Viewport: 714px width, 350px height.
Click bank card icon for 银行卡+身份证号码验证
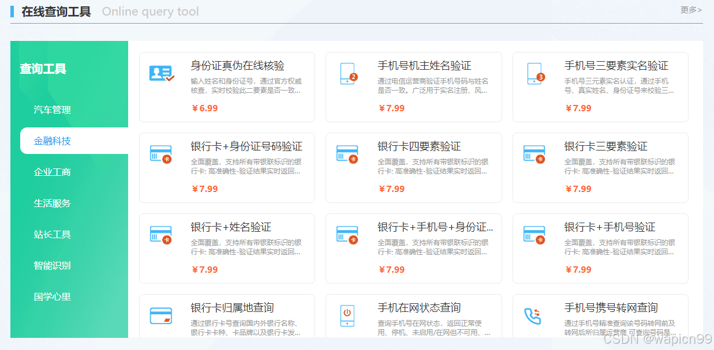coord(161,155)
